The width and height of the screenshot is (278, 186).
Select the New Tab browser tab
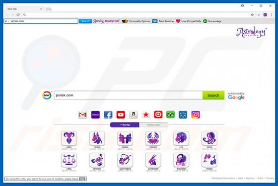click(x=24, y=9)
